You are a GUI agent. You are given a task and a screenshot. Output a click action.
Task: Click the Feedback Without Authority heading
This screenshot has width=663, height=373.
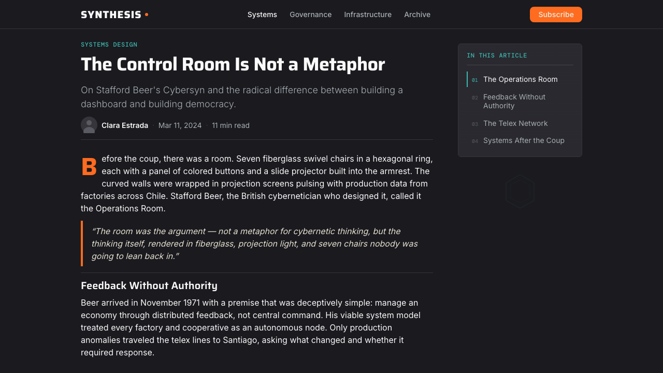149,285
